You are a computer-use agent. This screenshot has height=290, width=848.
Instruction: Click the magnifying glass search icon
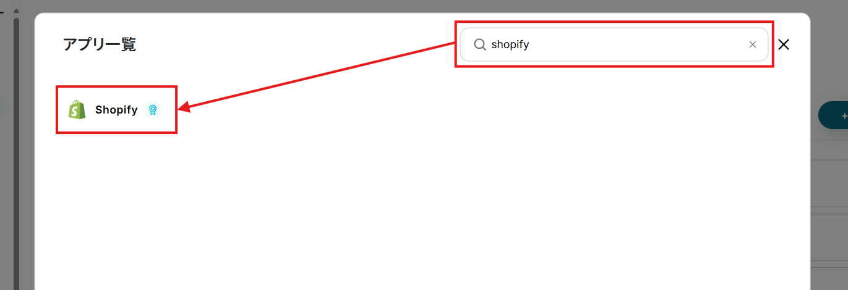tap(479, 44)
